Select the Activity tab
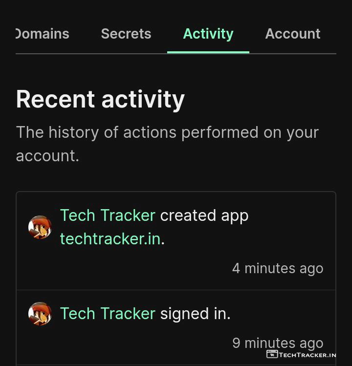352x366 pixels. point(208,34)
